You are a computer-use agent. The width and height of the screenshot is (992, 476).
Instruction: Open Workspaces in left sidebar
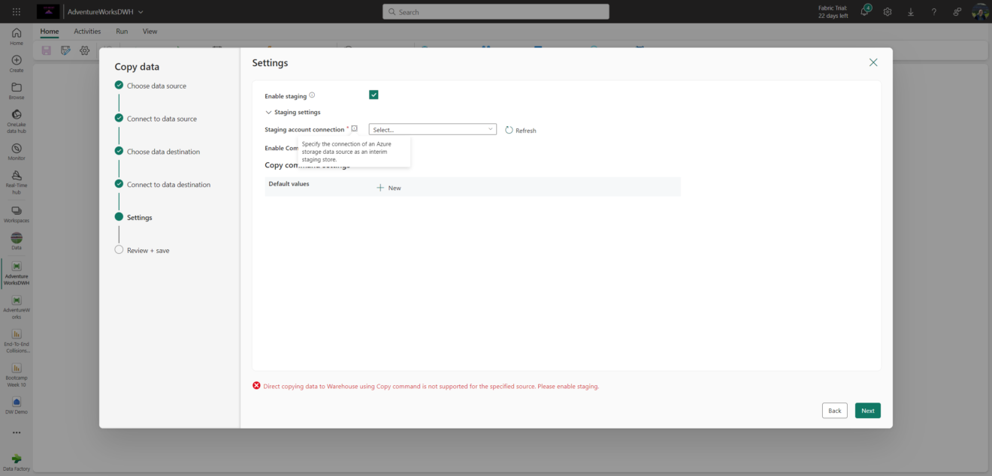[x=17, y=213]
